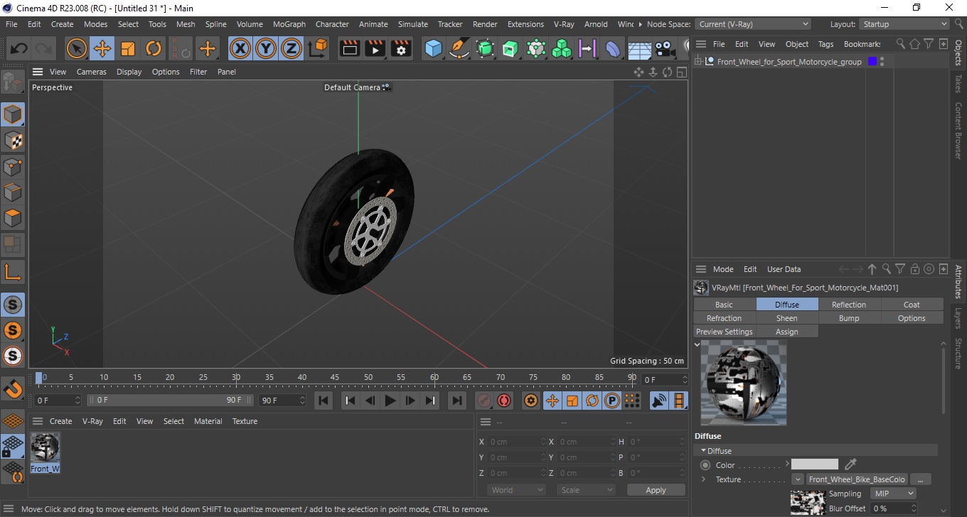The width and height of the screenshot is (967, 517).
Task: Click the Bend deformer icon
Action: pyautogui.click(x=613, y=49)
